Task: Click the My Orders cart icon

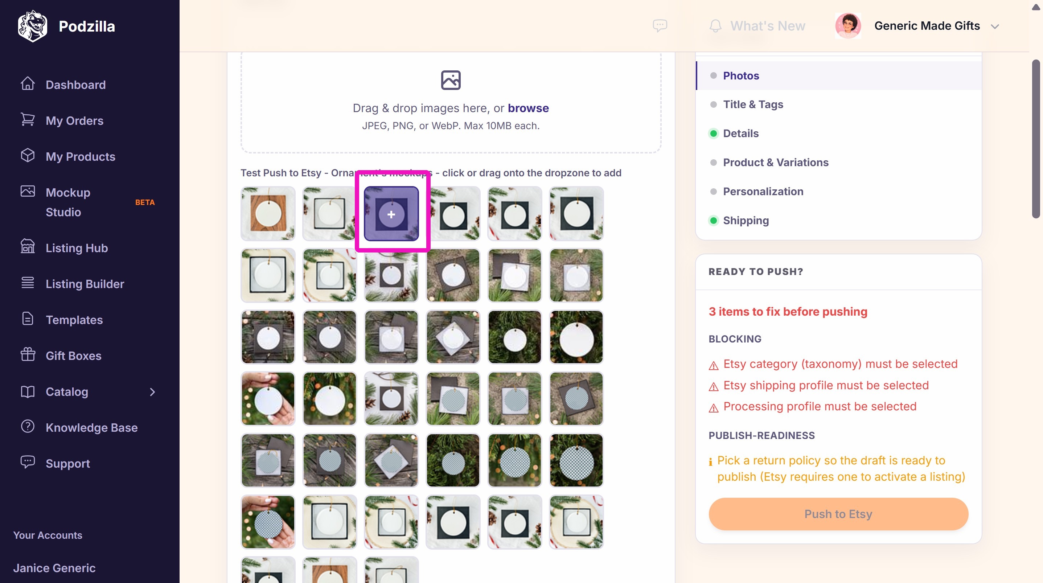Action: point(28,119)
